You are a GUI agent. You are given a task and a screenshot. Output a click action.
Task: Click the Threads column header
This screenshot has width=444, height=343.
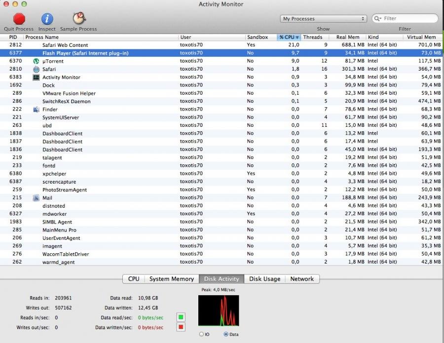coord(314,37)
